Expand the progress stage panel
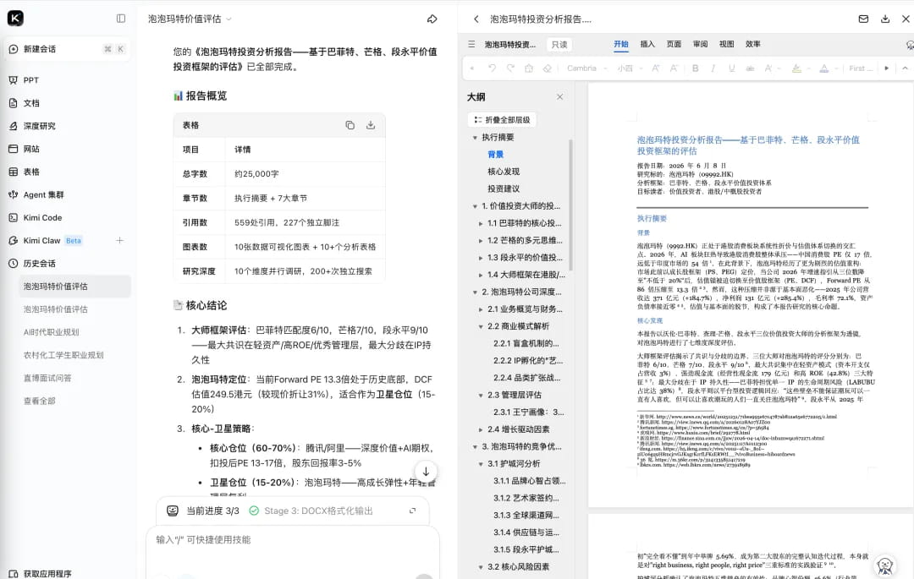Screen dimensions: 914x579 (x=412, y=511)
